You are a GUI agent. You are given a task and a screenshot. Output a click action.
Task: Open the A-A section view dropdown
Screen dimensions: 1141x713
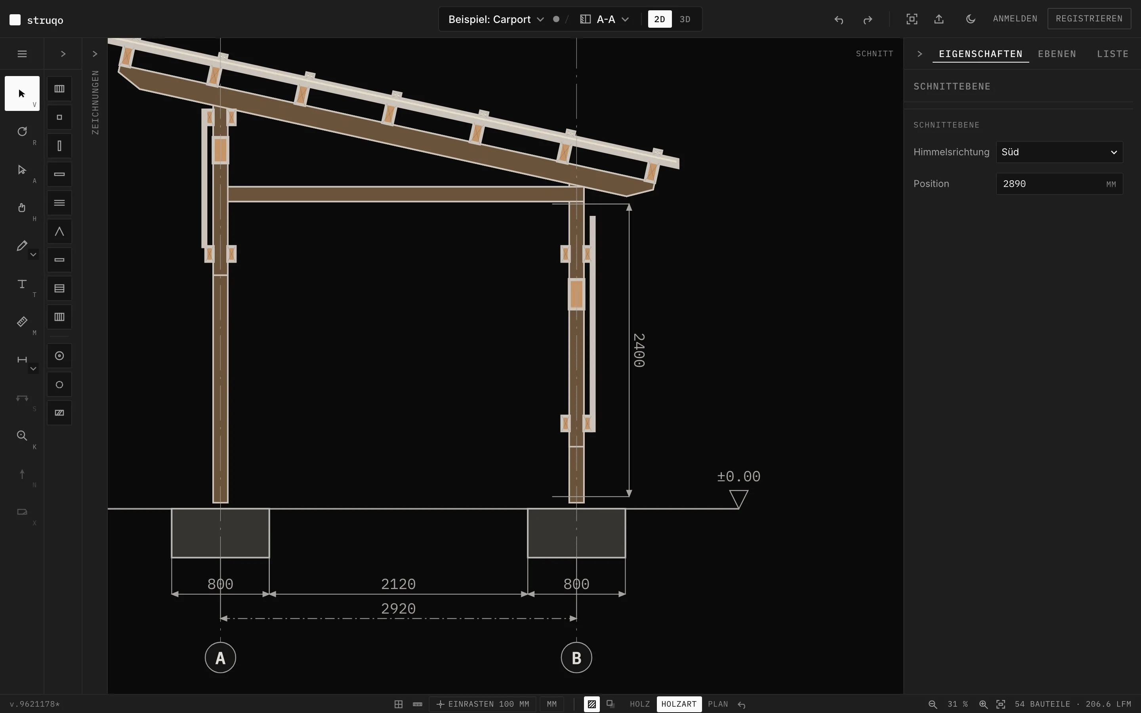(605, 19)
